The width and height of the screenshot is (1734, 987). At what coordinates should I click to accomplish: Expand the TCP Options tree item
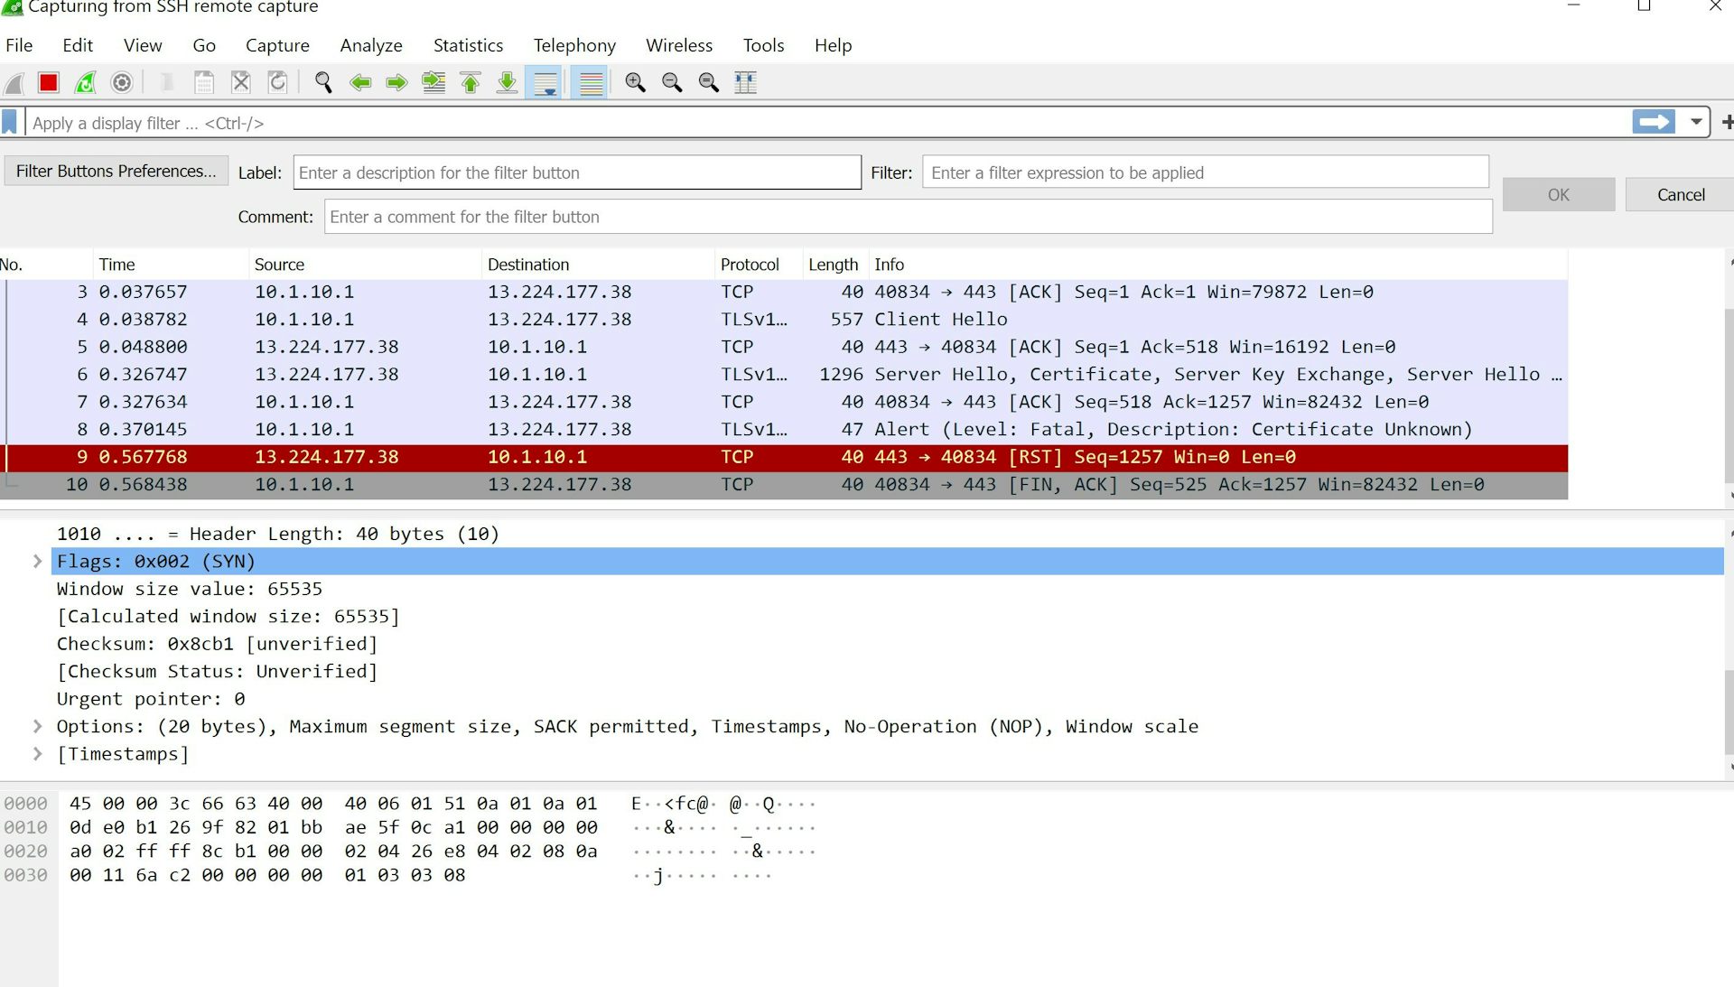pos(37,726)
